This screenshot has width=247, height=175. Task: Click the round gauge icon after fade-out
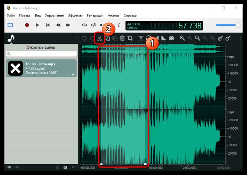(171, 38)
